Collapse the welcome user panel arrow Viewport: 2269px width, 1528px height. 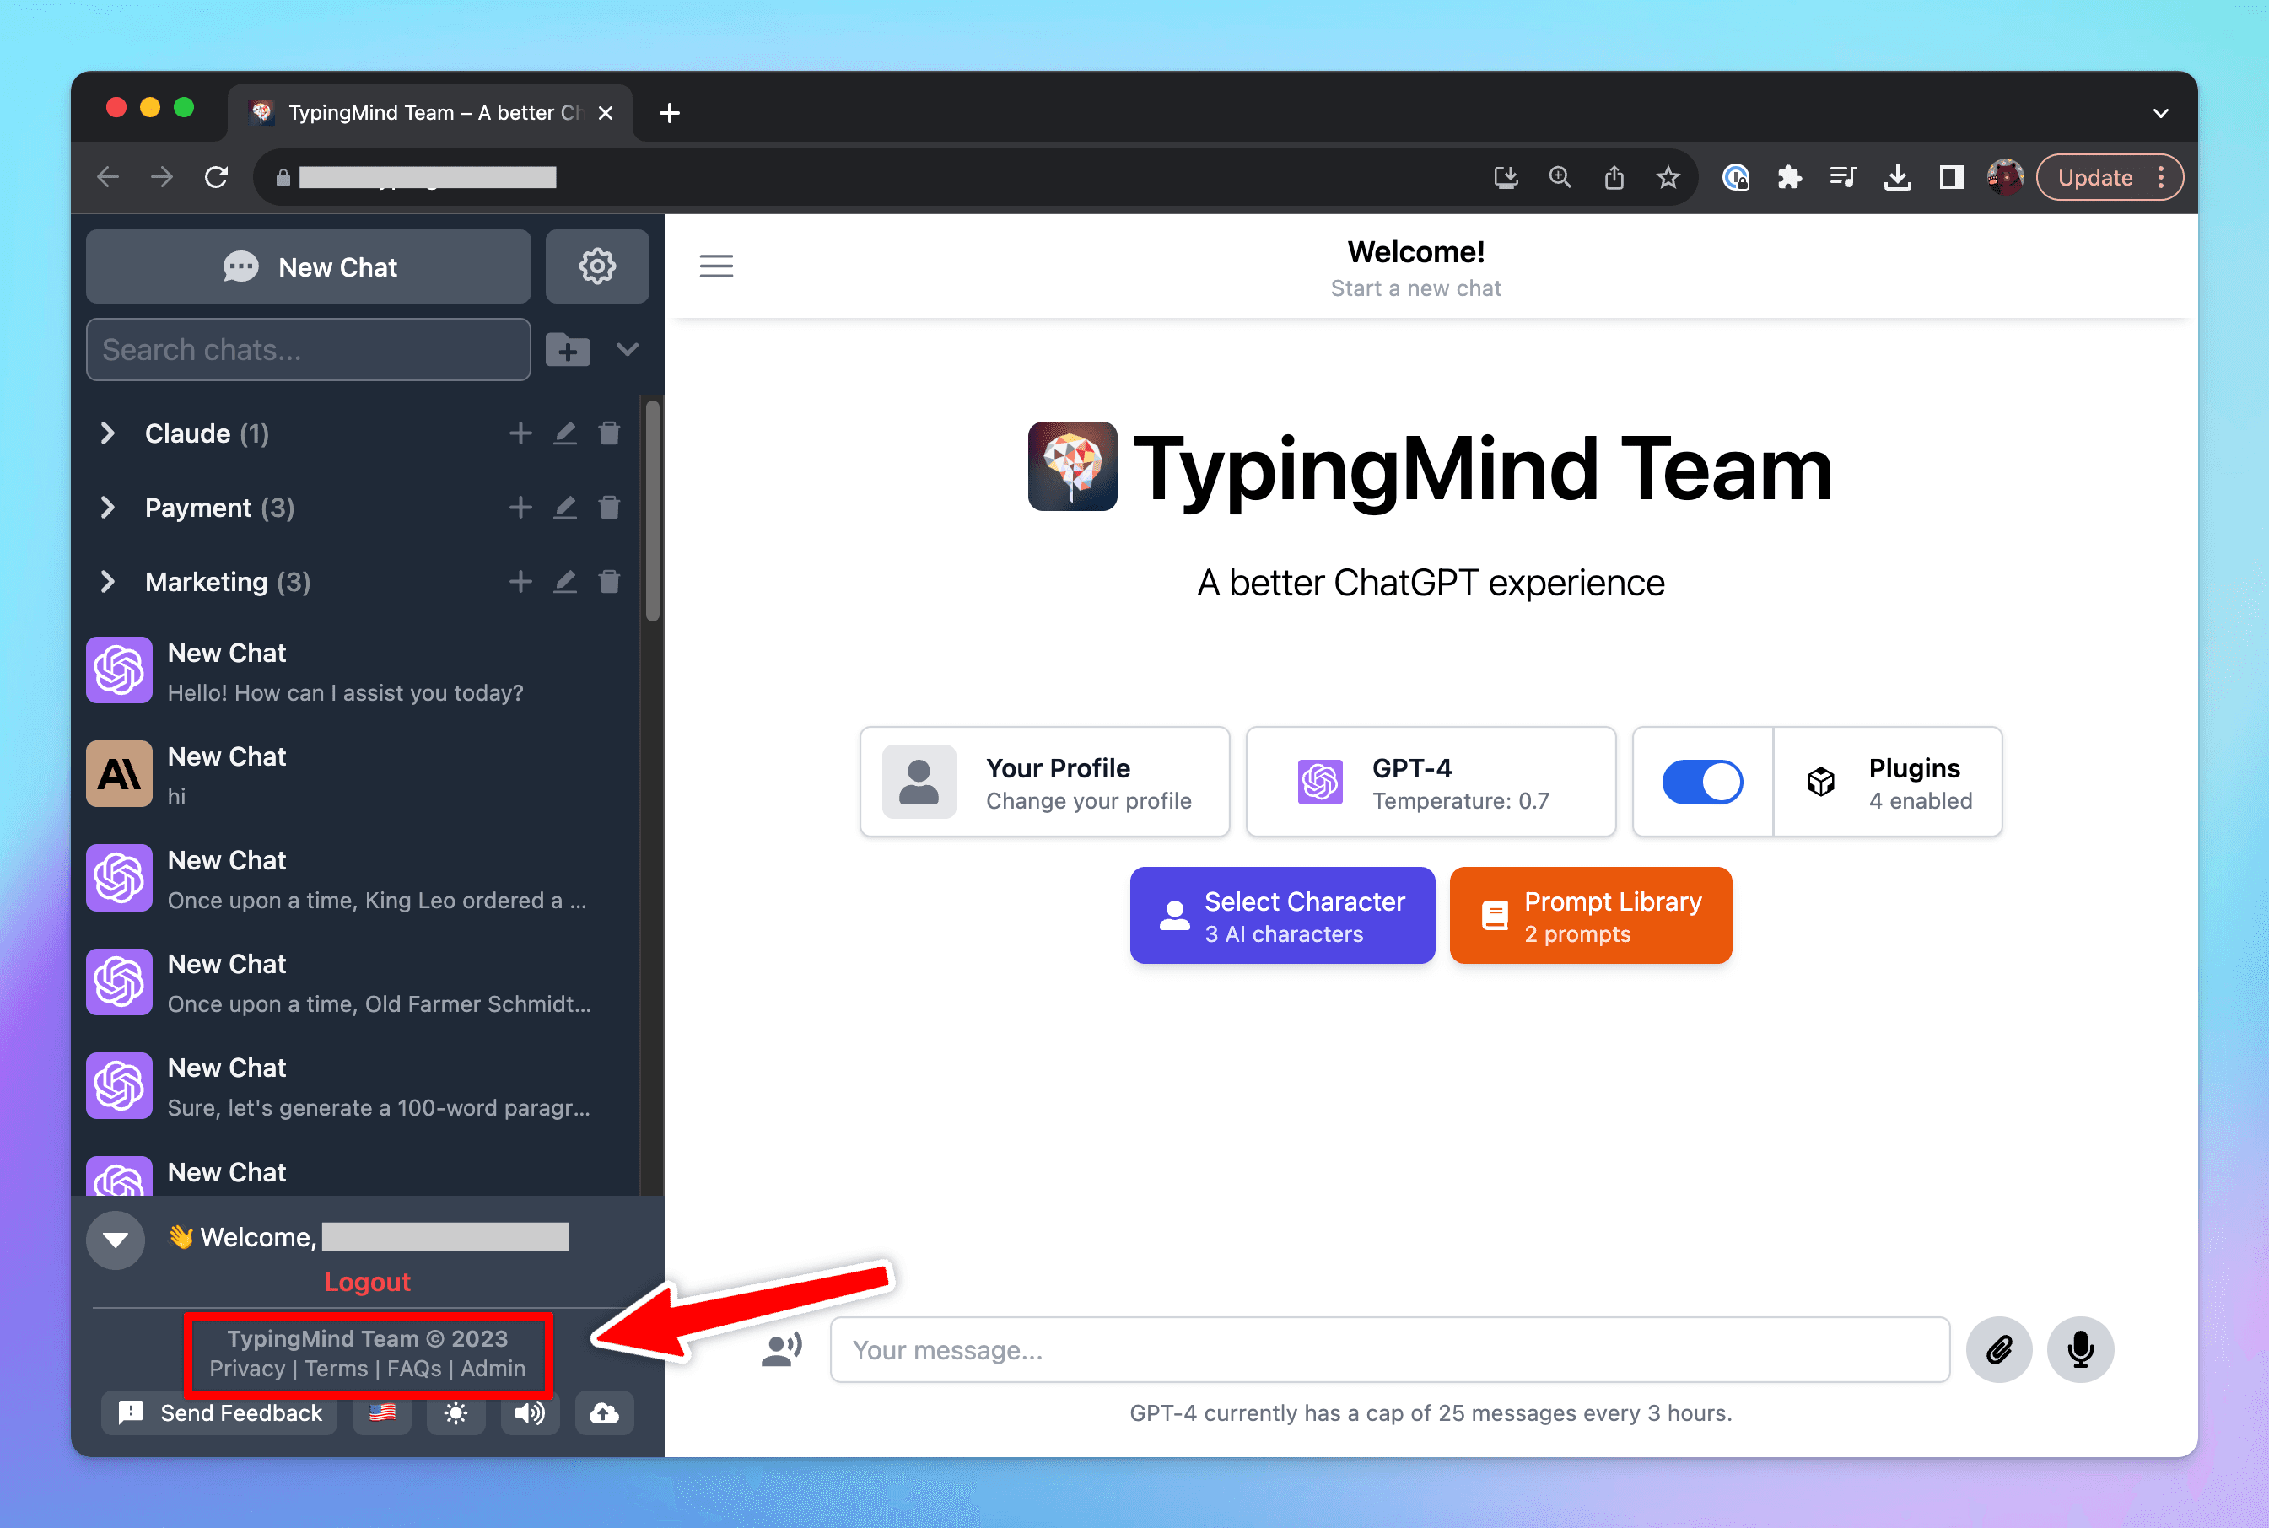116,1240
